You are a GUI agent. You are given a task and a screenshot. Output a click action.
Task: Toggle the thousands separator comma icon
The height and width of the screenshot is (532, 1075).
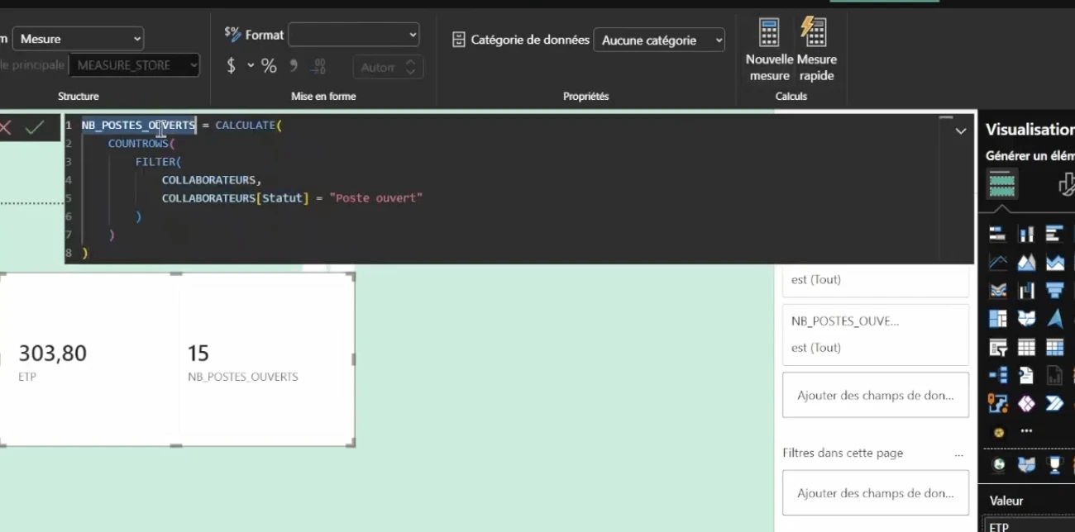click(x=294, y=66)
